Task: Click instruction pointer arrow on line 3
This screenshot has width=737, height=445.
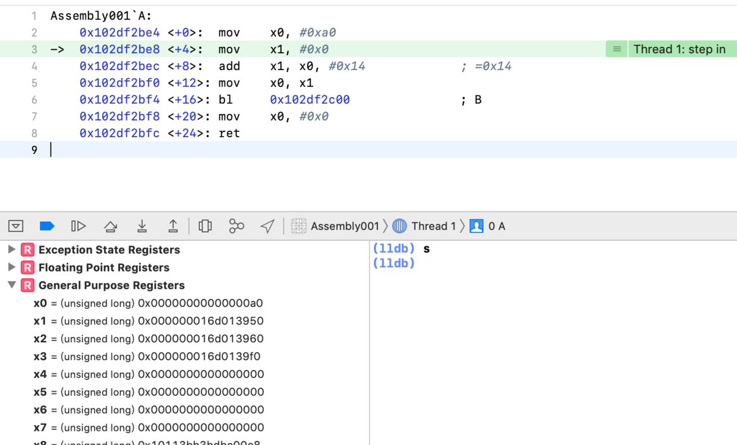Action: [x=58, y=49]
